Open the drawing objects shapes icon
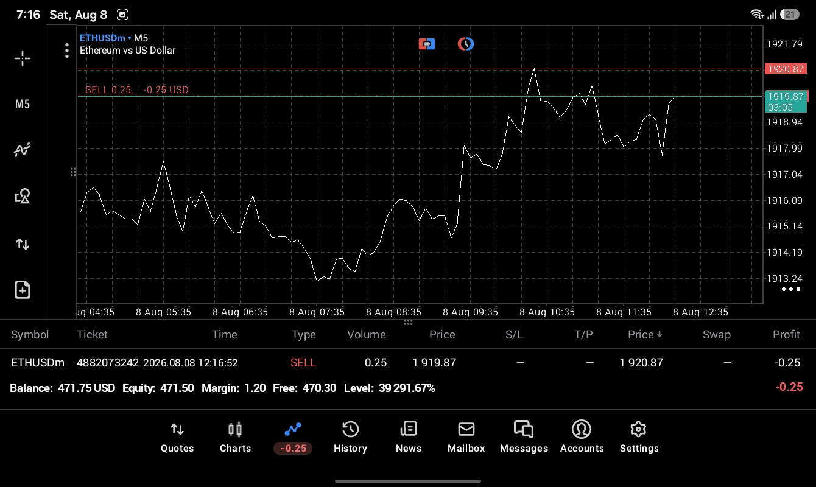 [x=23, y=196]
